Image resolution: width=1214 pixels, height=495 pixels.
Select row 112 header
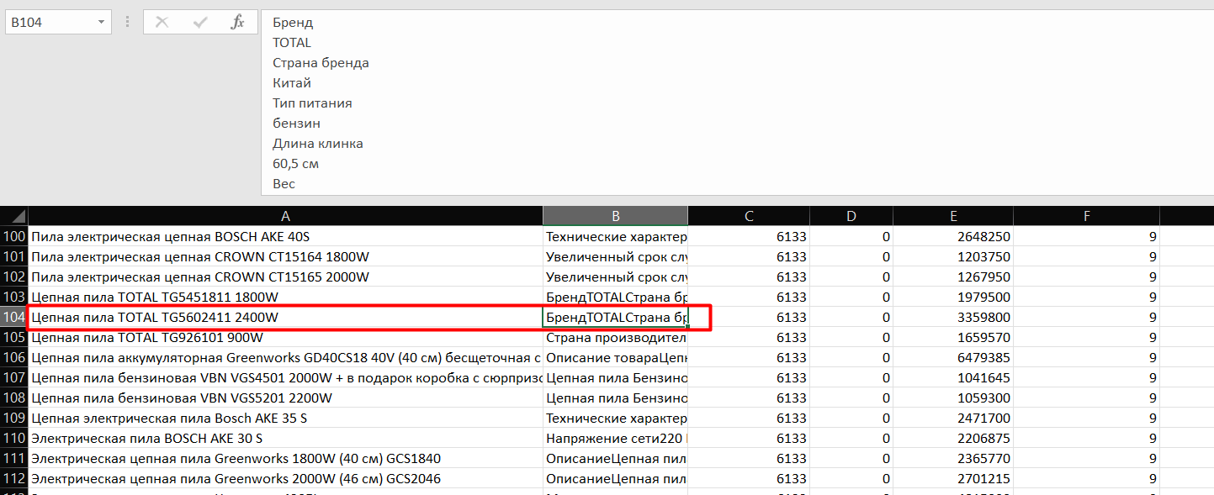(x=14, y=478)
